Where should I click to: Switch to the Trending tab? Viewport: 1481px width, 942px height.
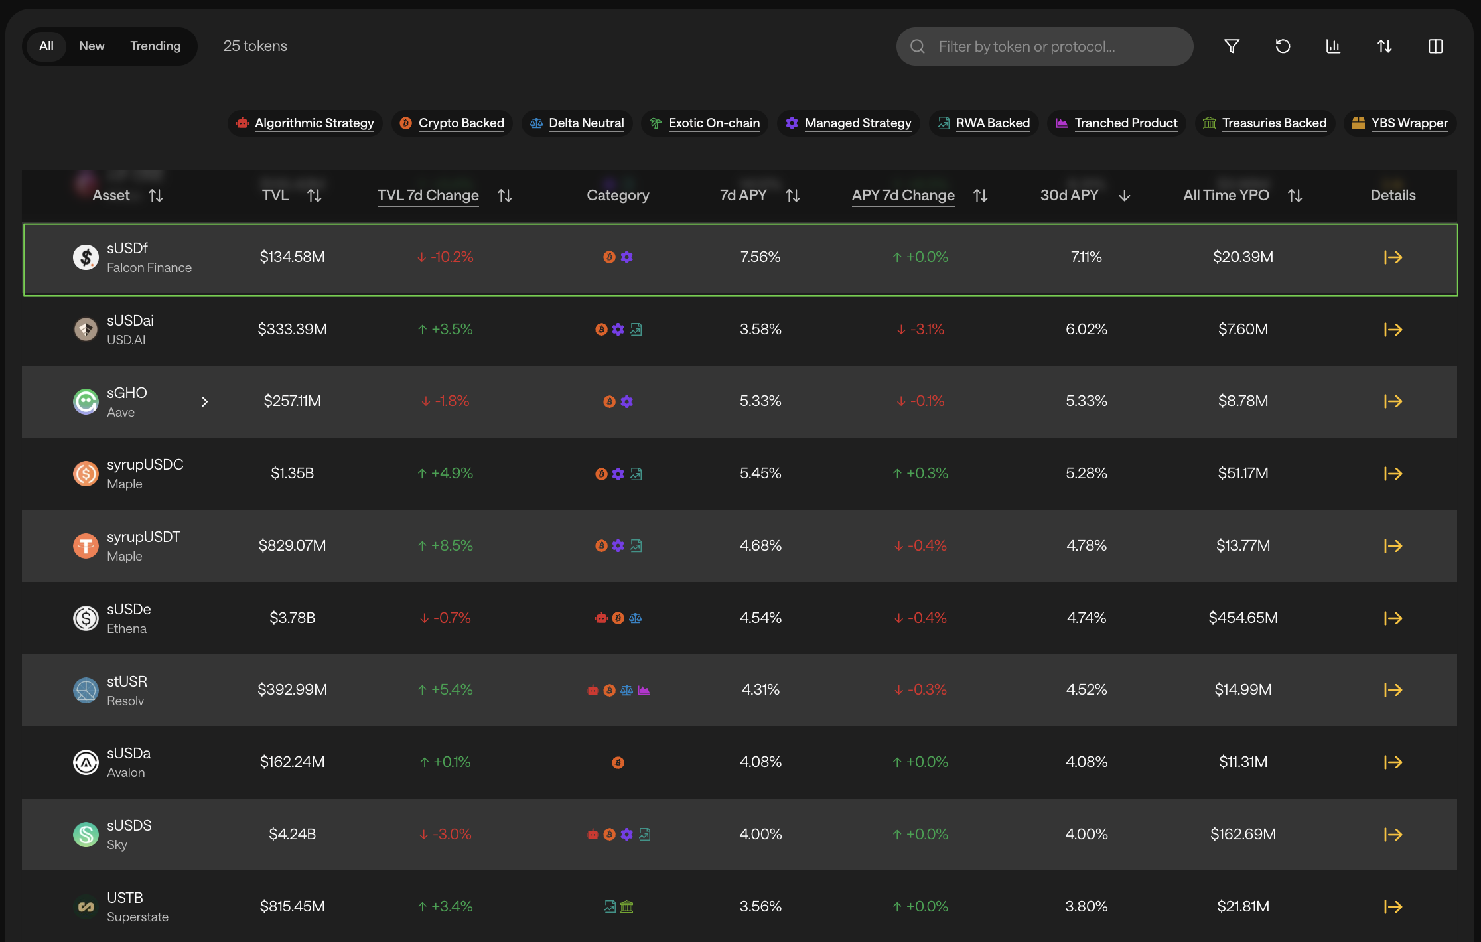coord(155,46)
